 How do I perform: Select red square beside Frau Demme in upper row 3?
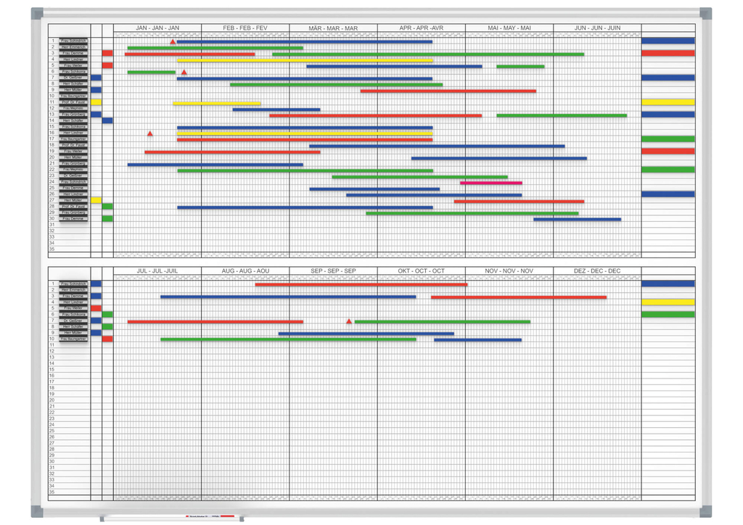[x=107, y=53]
